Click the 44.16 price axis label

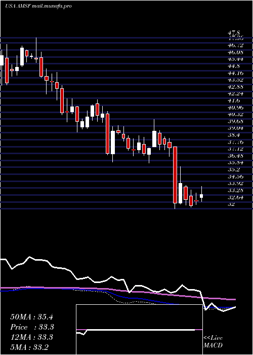[x=236, y=73]
